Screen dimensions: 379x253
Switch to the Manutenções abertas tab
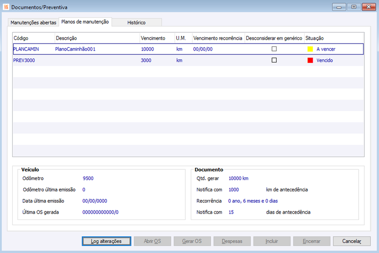(33, 22)
